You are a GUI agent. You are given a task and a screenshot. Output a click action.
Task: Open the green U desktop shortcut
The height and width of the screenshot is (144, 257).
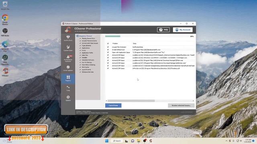[x=5, y=60]
